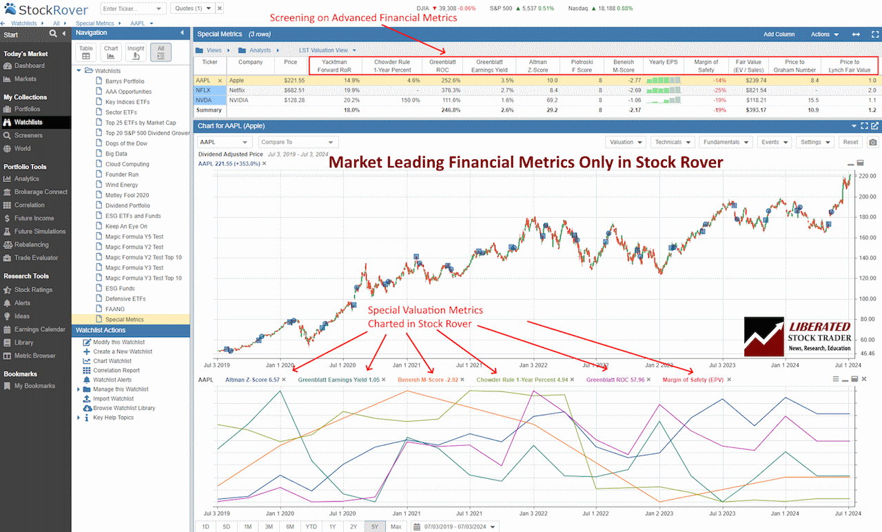This screenshot has width=882, height=532.
Task: Switch Navigation panel to Chart view
Action: (x=111, y=52)
